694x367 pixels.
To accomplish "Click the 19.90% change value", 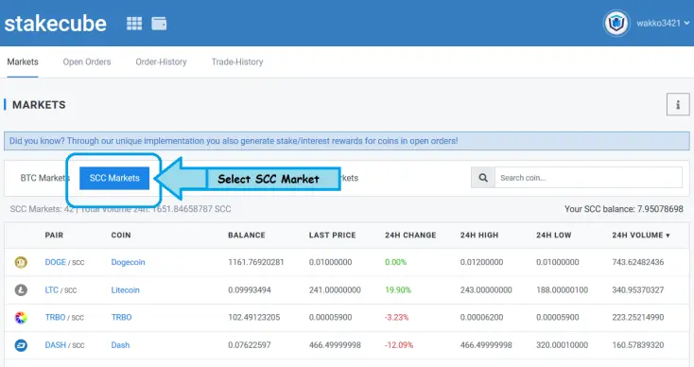I will pos(398,290).
